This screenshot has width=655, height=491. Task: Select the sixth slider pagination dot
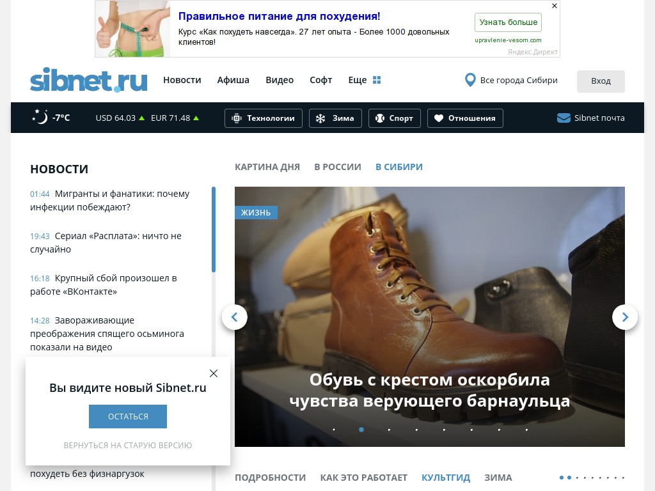tap(471, 430)
